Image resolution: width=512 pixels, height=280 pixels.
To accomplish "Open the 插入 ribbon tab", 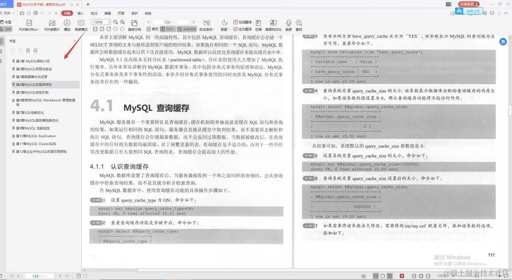I will coord(81,13).
